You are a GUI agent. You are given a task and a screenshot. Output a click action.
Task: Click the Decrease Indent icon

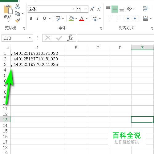coord(129,18)
